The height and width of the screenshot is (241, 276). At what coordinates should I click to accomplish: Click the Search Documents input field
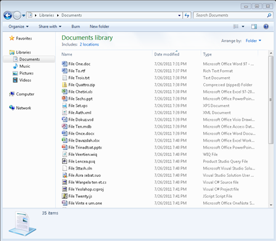coord(230,15)
